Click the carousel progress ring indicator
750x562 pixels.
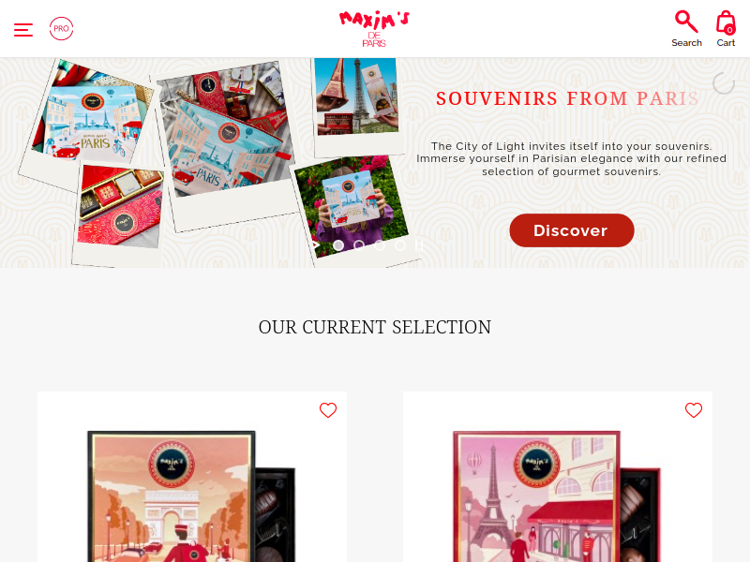coord(723,83)
